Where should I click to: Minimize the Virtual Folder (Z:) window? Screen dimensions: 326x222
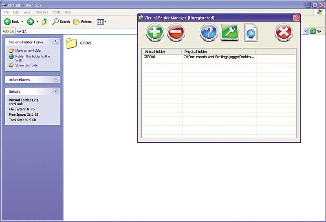(x=308, y=5)
